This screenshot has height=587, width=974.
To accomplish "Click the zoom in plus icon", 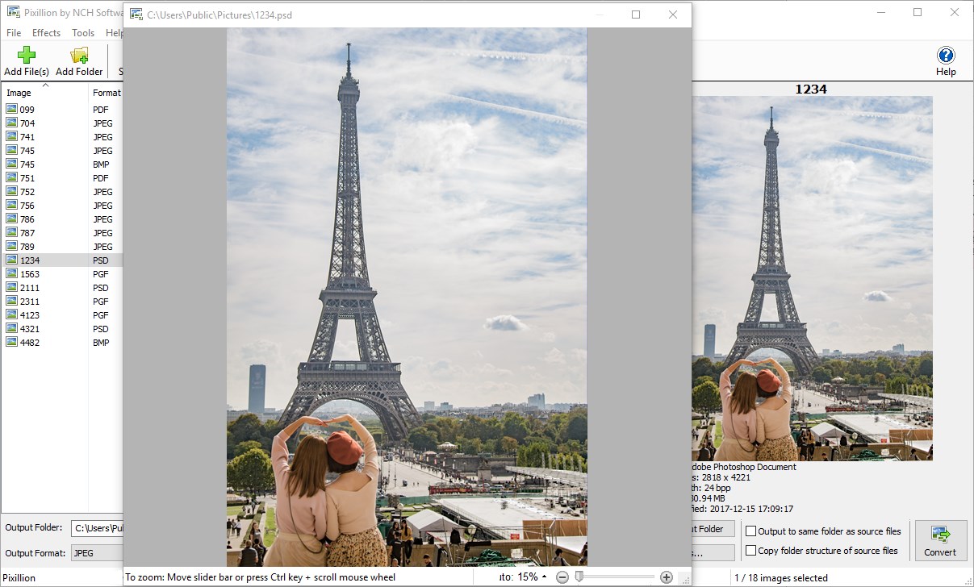I will pyautogui.click(x=667, y=576).
